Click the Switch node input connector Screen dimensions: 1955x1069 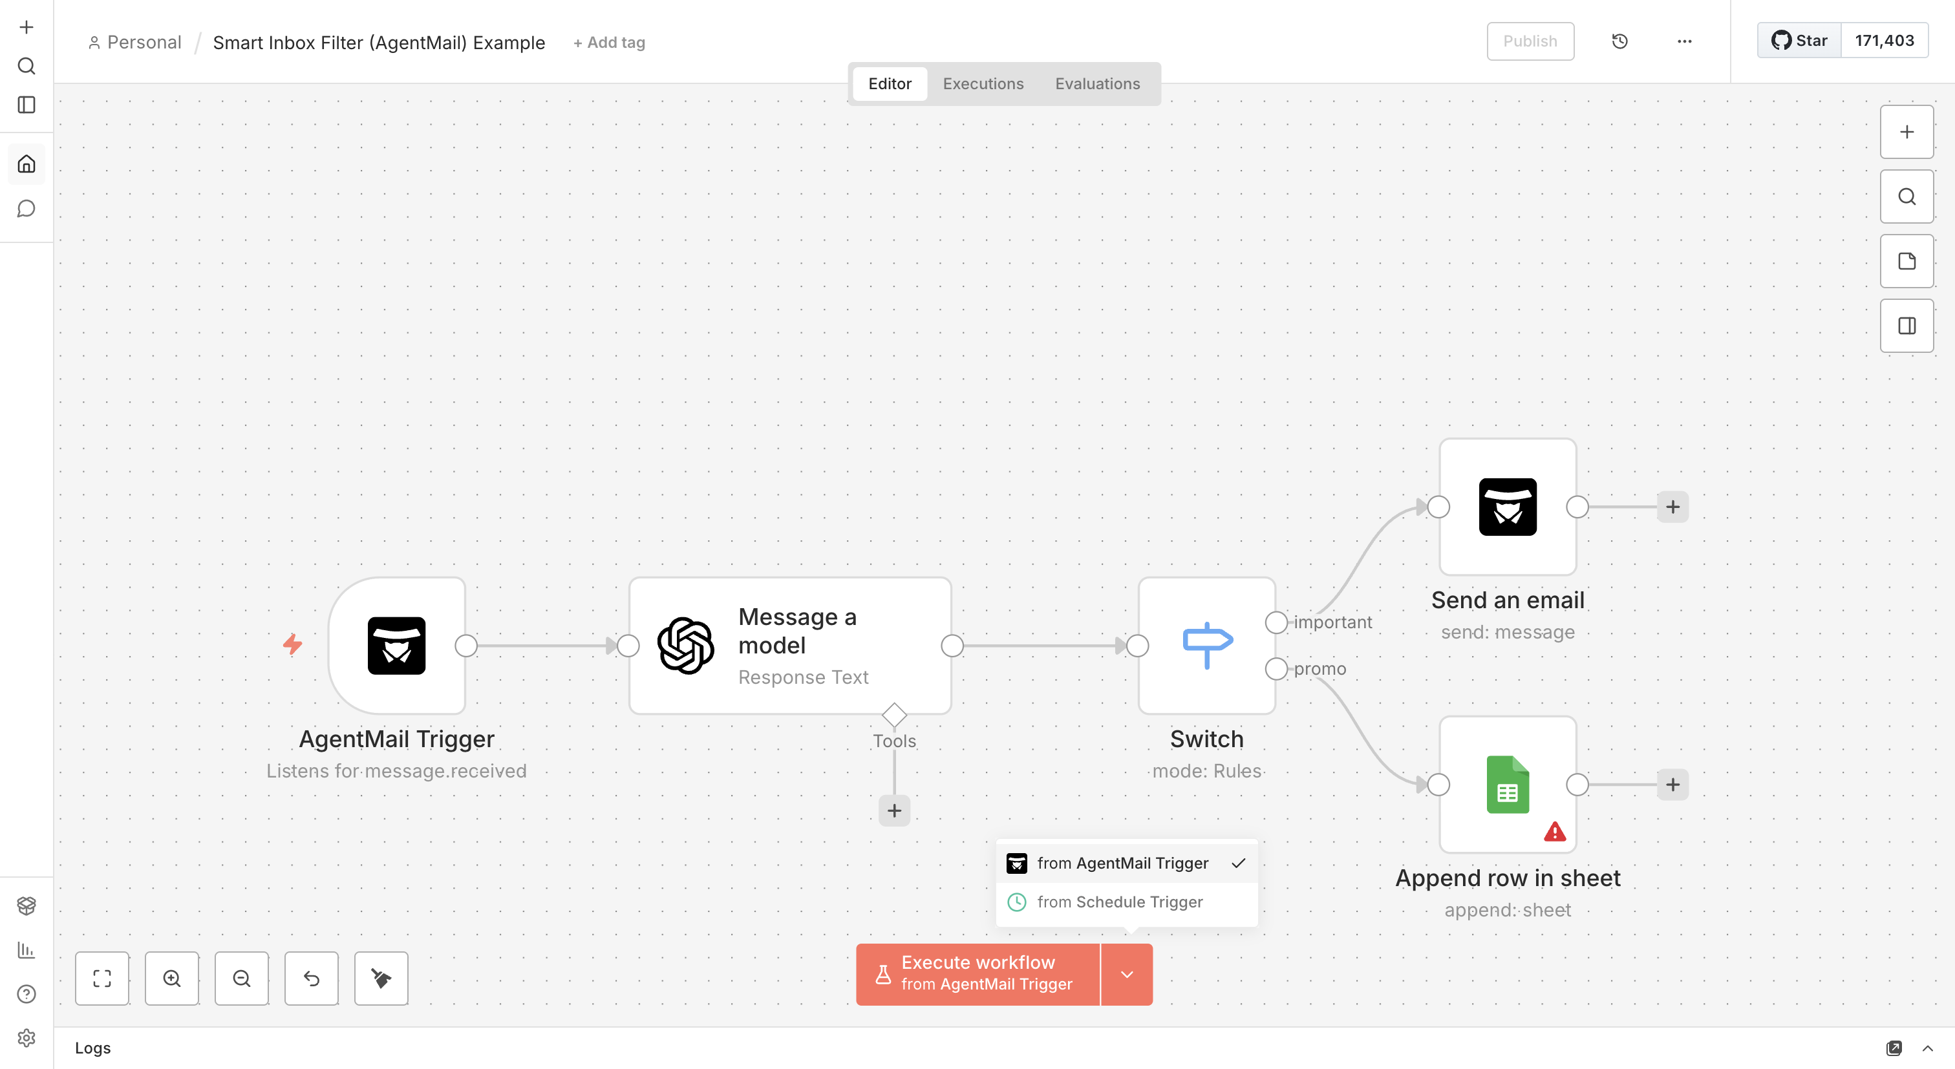click(1138, 646)
